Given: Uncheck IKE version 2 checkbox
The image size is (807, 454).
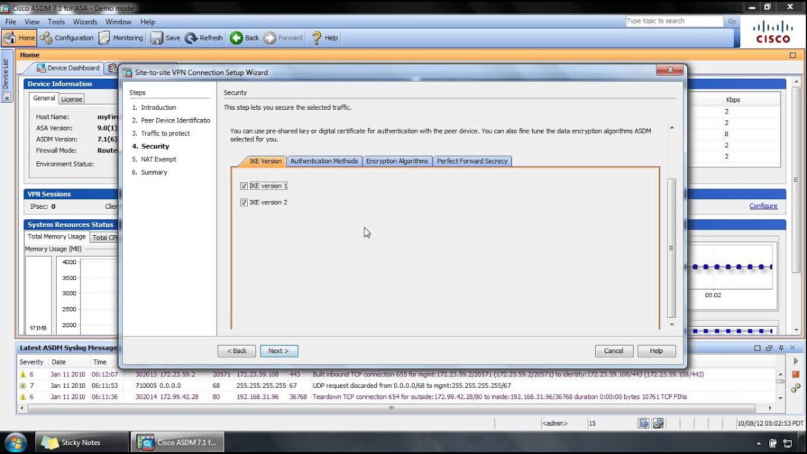Looking at the screenshot, I should click(244, 202).
